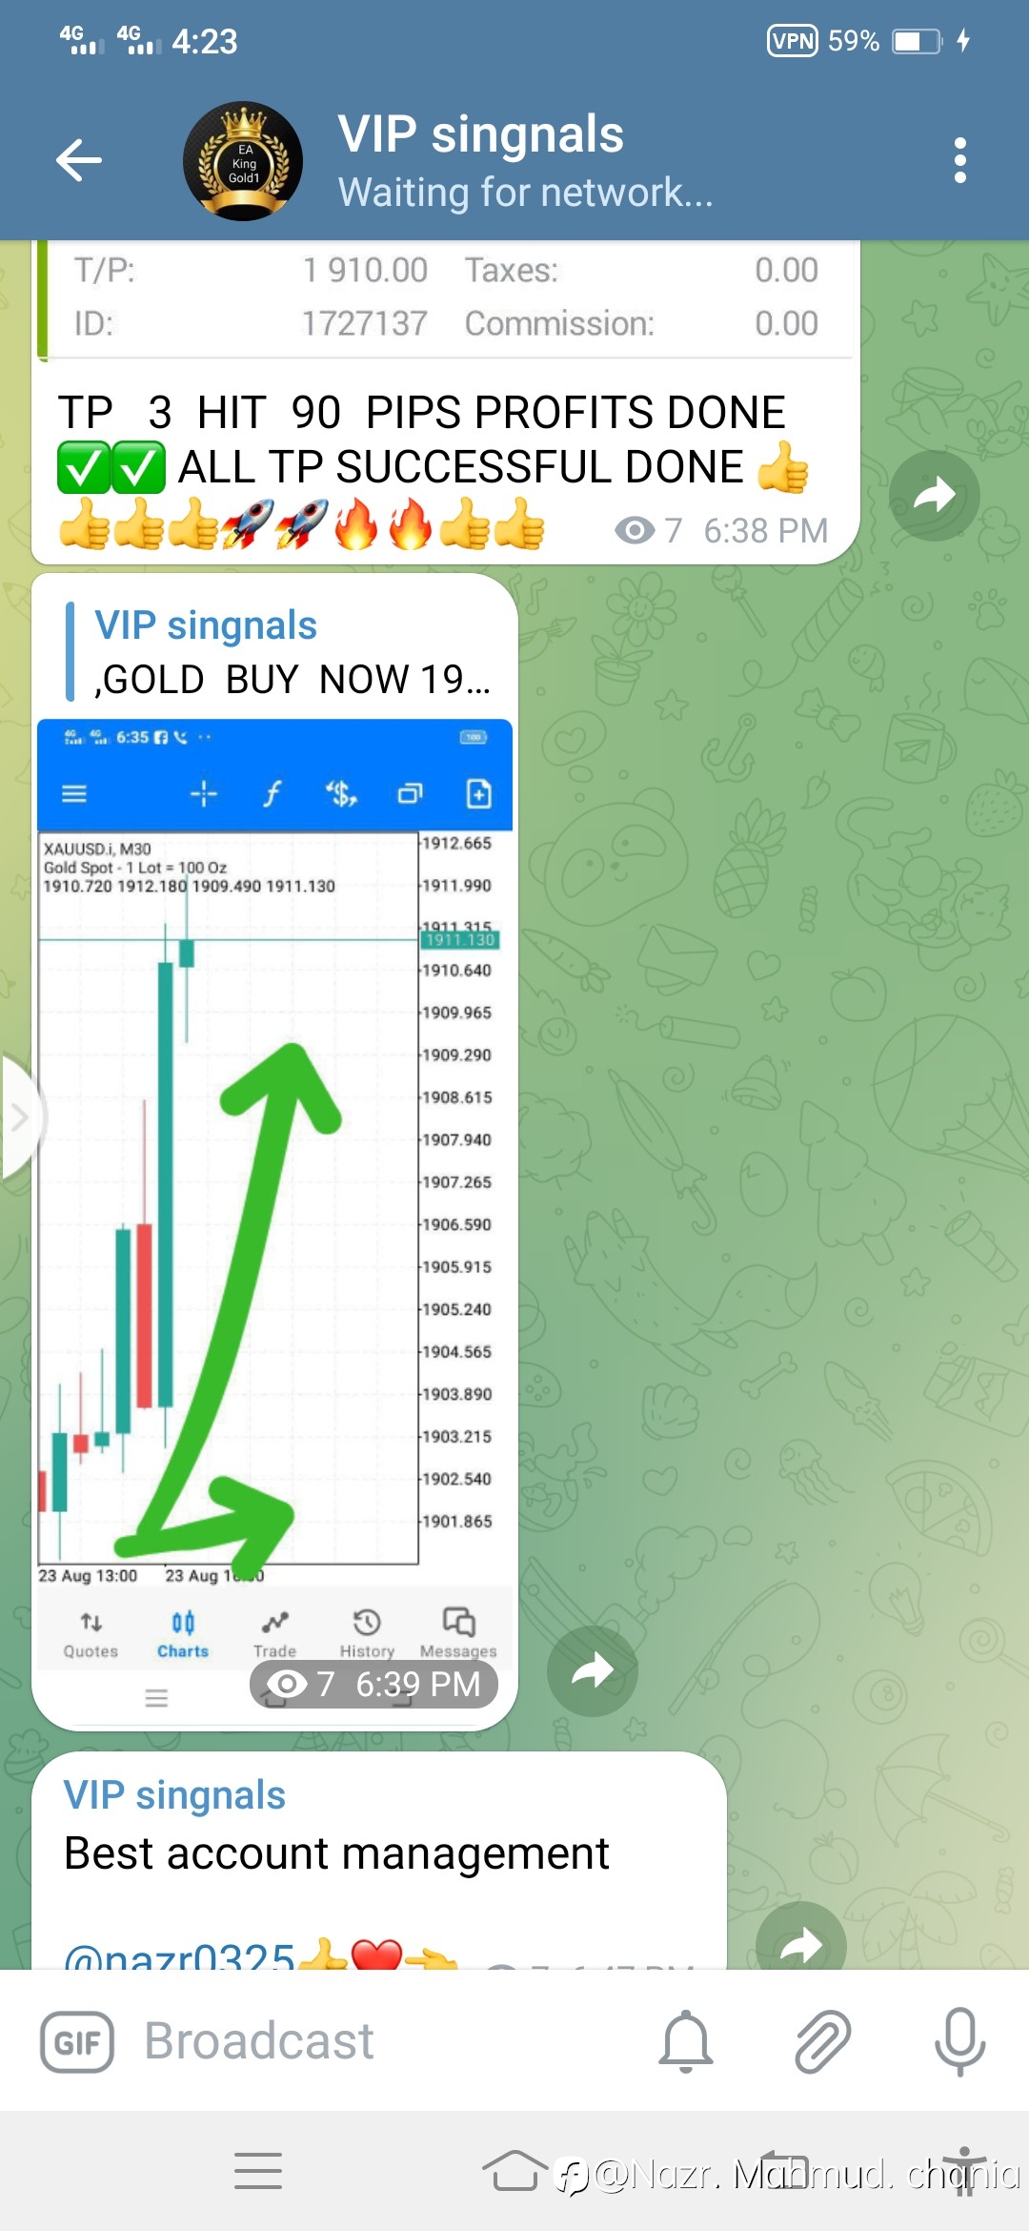
Task: Open the GIF picker
Action: pyautogui.click(x=77, y=2042)
